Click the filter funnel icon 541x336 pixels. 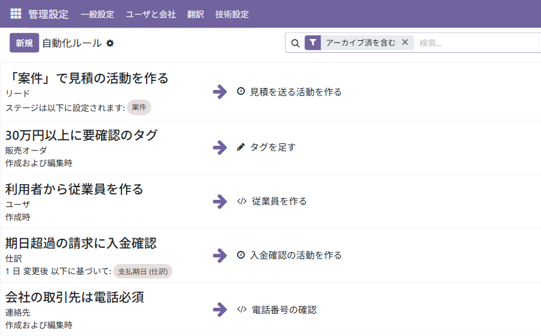tap(313, 43)
